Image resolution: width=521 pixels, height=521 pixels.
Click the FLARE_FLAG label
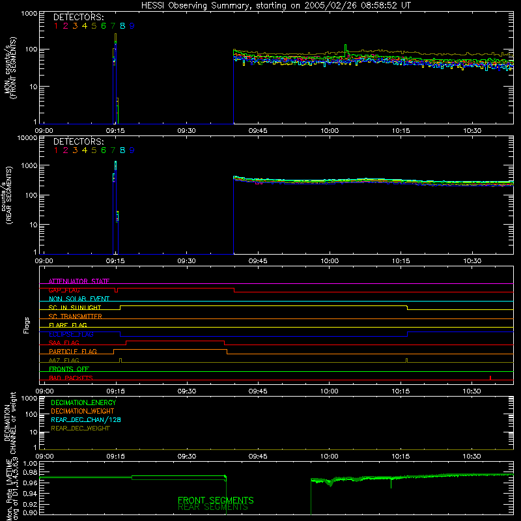(68, 325)
